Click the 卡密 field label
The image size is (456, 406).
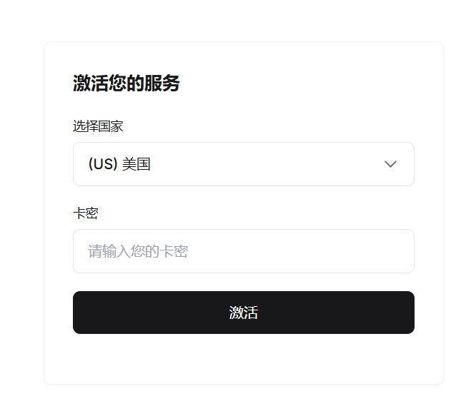click(x=85, y=213)
